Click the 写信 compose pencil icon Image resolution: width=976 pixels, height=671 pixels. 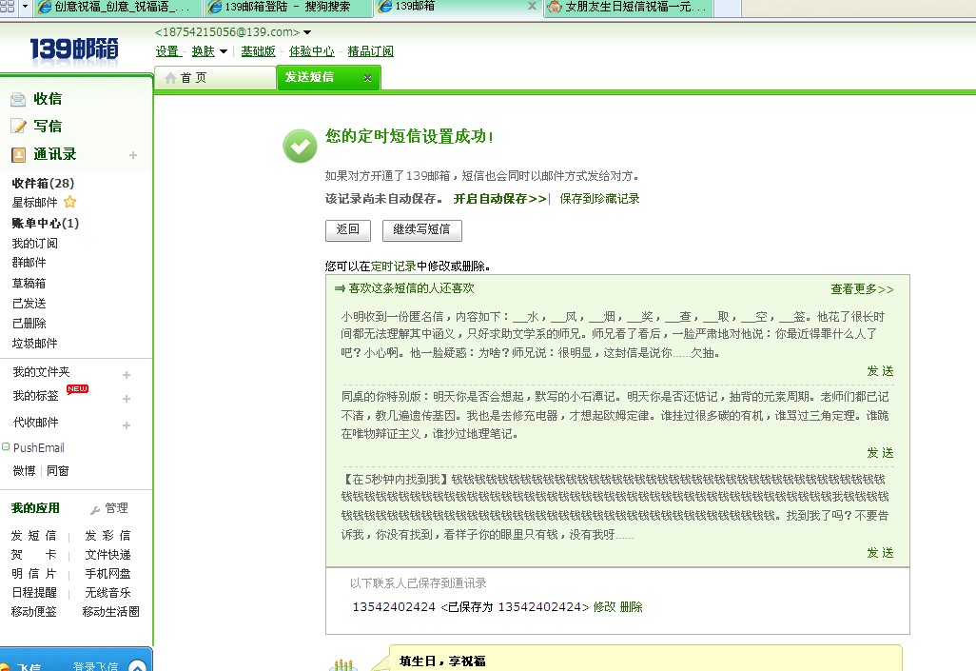pyautogui.click(x=18, y=127)
